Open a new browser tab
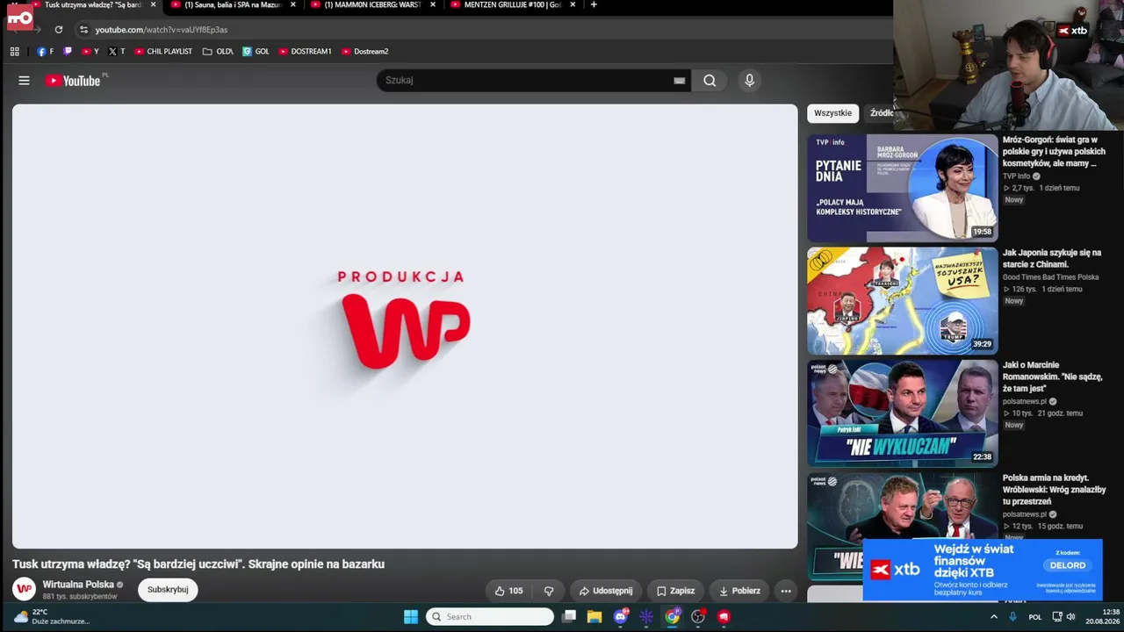Image resolution: width=1124 pixels, height=632 pixels. pos(594,5)
